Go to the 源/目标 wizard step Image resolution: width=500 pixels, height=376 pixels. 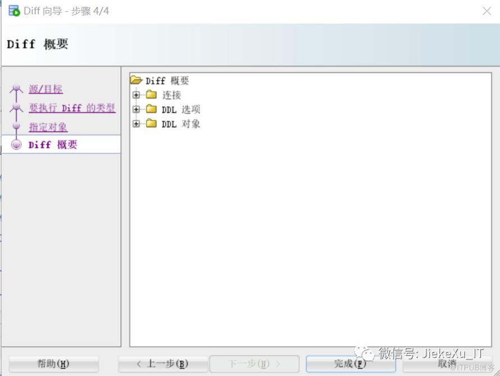[46, 89]
